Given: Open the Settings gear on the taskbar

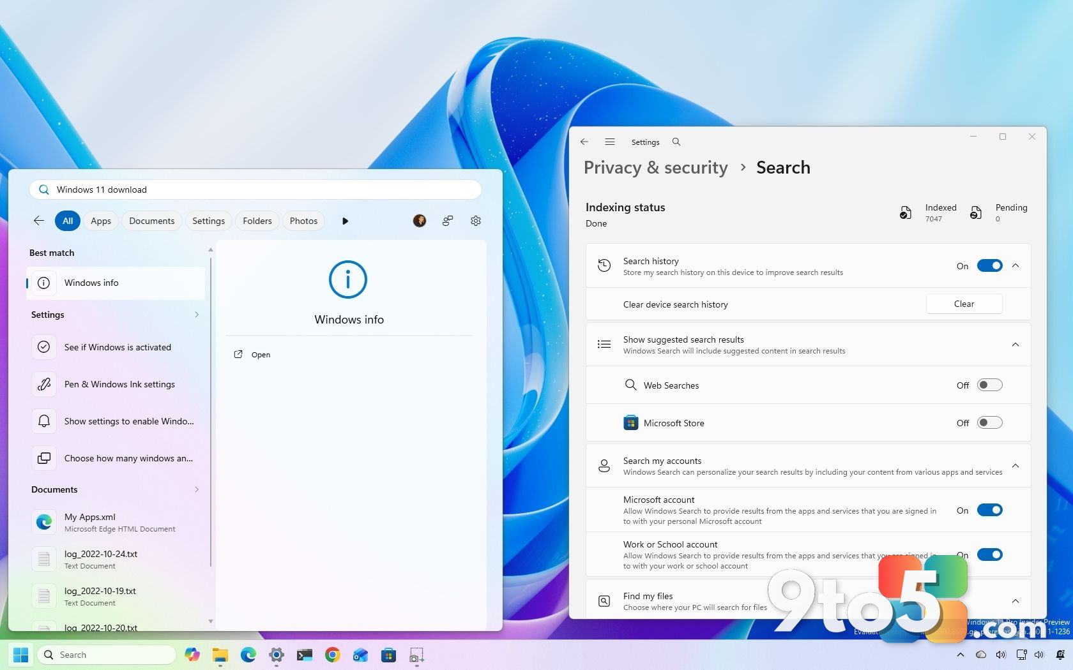Looking at the screenshot, I should (277, 655).
